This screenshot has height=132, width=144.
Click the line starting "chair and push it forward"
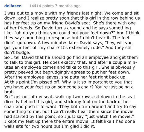pyautogui.click(x=70, y=106)
